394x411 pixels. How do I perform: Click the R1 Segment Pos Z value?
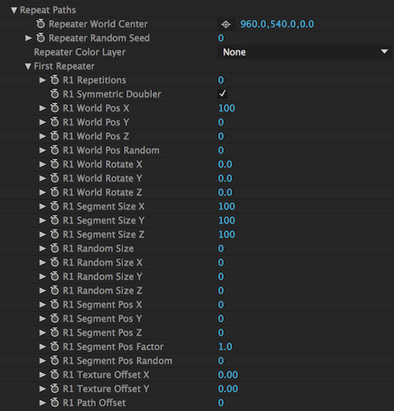(221, 333)
